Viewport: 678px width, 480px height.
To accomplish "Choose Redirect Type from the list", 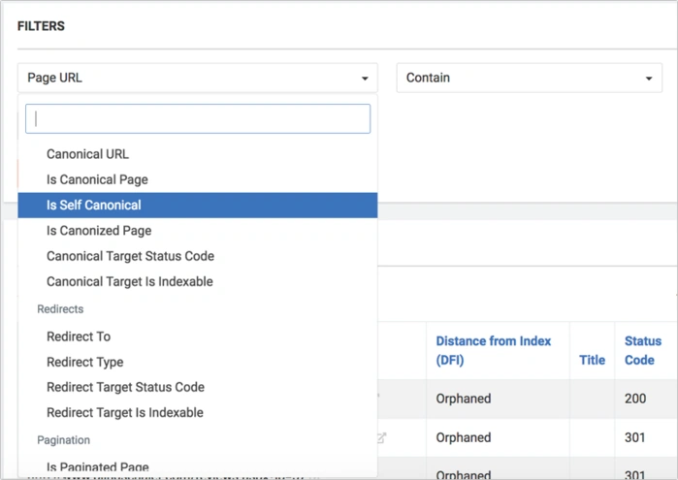I will [x=84, y=362].
